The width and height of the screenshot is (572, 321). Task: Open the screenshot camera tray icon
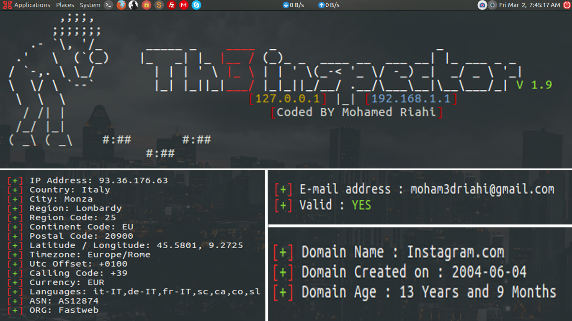482,5
